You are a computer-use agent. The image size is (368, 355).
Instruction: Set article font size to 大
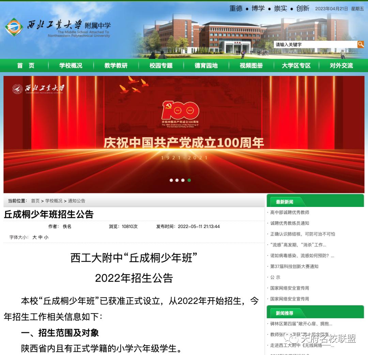pos(35,237)
